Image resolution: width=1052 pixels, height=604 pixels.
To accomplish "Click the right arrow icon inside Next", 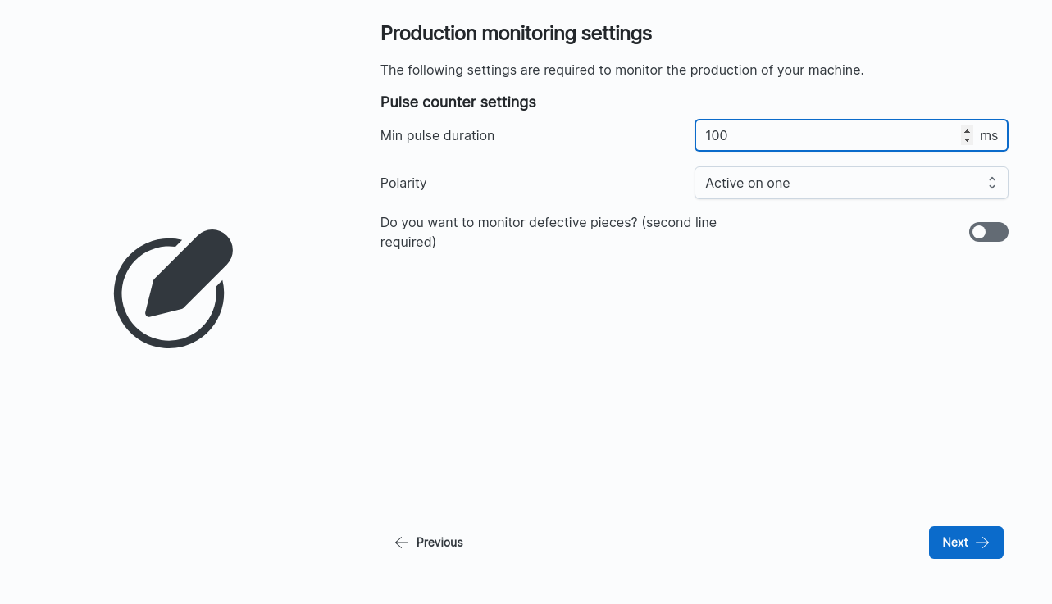I will point(982,543).
